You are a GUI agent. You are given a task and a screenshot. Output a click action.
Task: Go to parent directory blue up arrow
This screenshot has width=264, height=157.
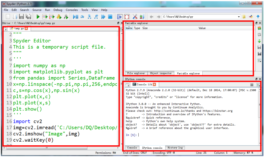[x=258, y=17]
